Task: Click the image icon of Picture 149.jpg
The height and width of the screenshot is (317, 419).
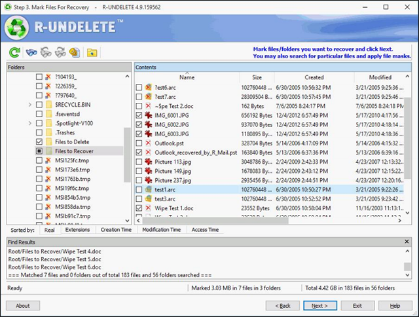Action: click(149, 171)
